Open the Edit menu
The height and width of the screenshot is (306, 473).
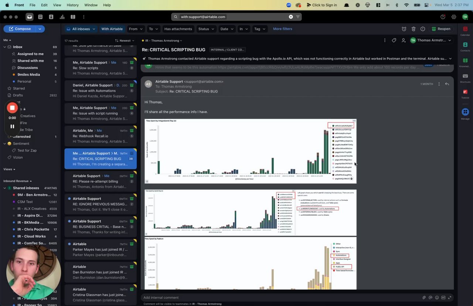pyautogui.click(x=44, y=5)
